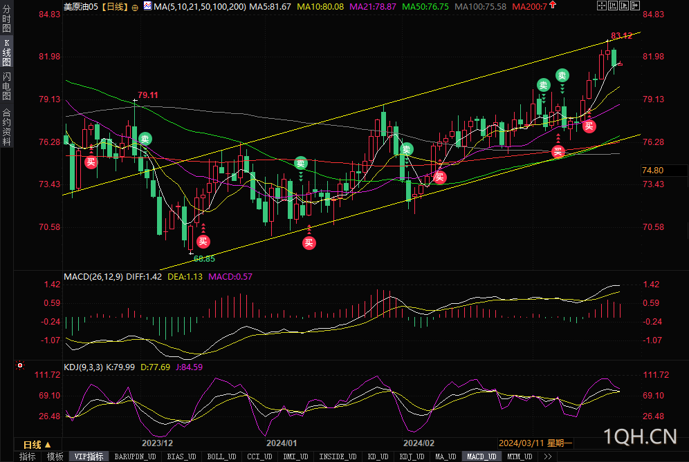The image size is (689, 462).
Task: Select the VIP指标 tab
Action: [x=89, y=456]
